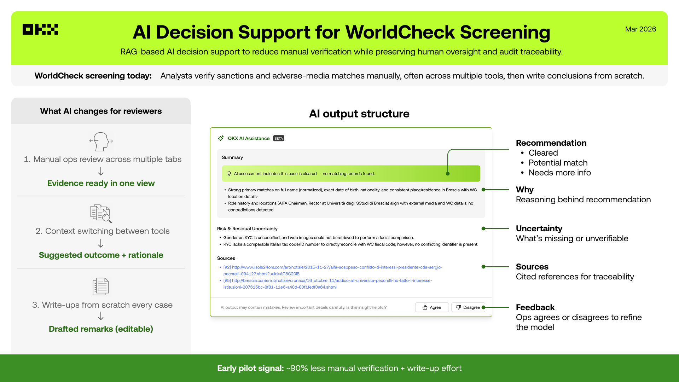Click the down arrow under Manual ops review
The height and width of the screenshot is (382, 679).
[101, 171]
